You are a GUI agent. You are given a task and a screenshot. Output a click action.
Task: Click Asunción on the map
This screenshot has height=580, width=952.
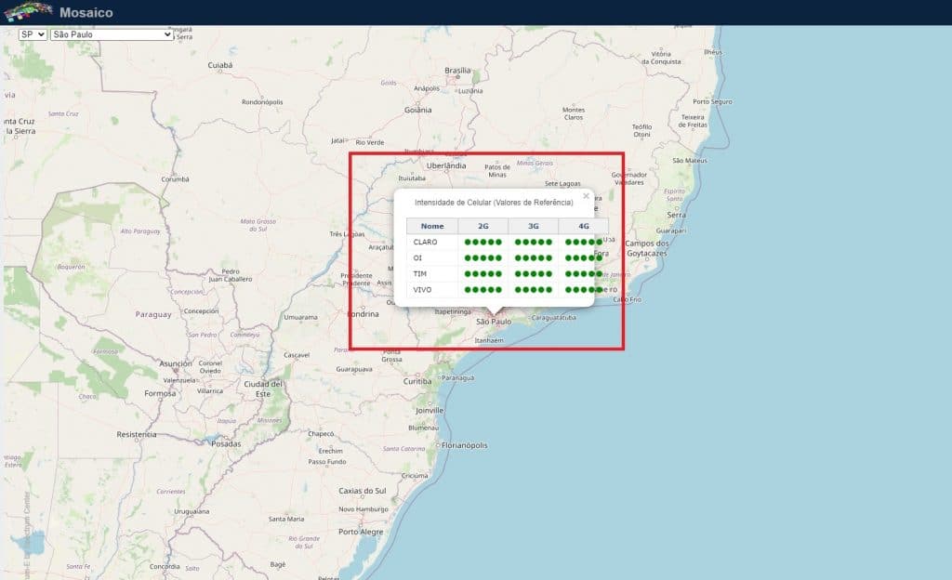point(176,363)
